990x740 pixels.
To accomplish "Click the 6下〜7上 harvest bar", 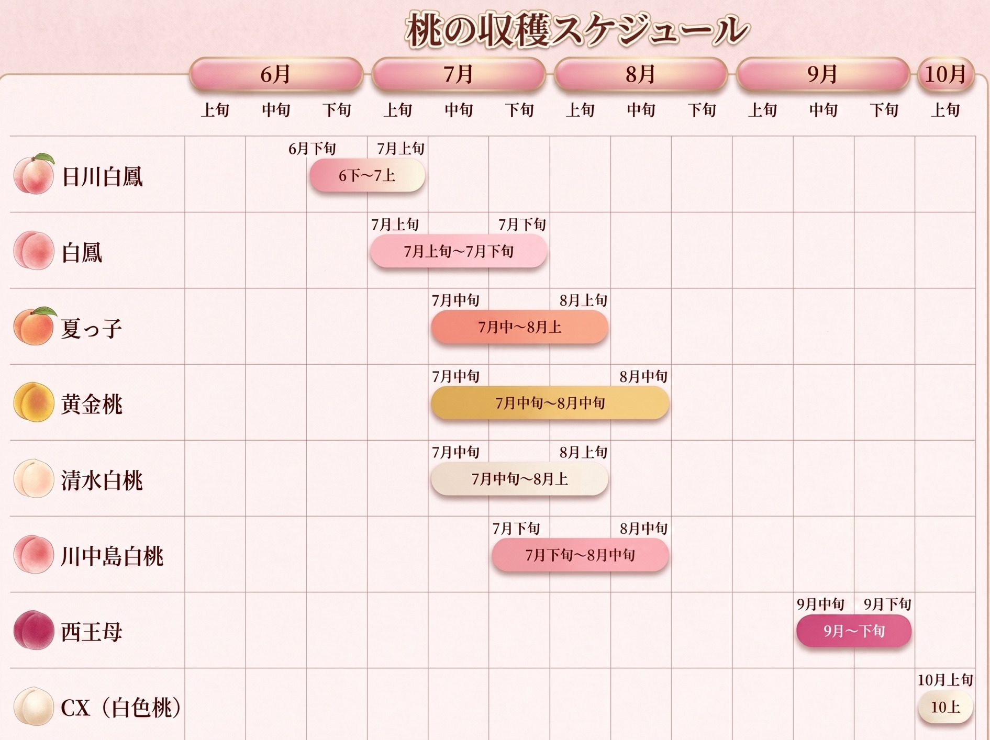I will point(367,175).
